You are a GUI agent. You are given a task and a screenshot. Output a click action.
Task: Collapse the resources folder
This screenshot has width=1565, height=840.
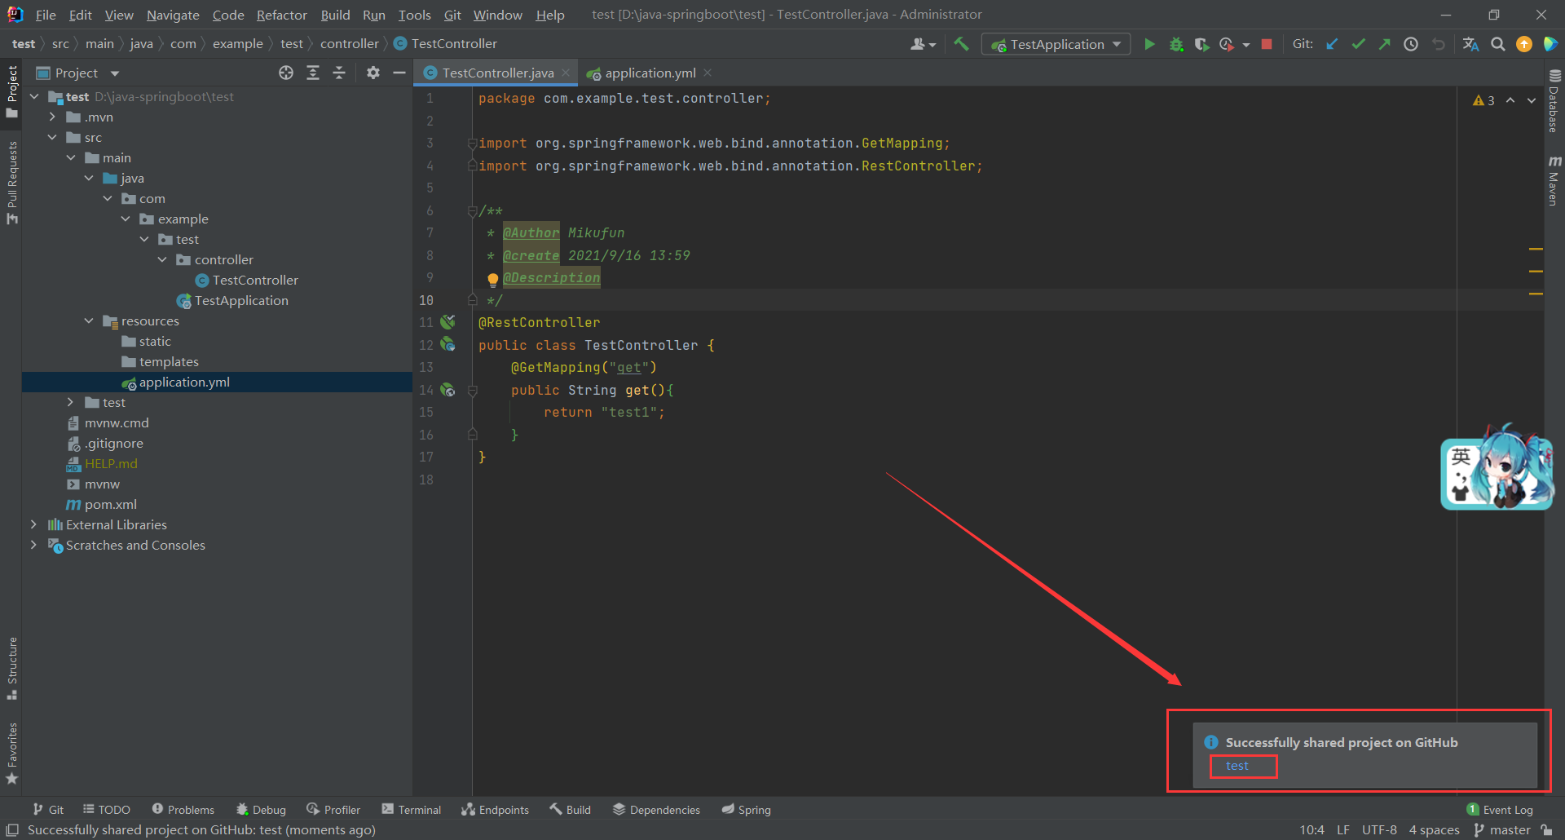pyautogui.click(x=89, y=321)
